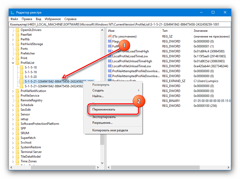Viewport: 240px width, 179px height.
Task: Open the Вид menu
Action: pos(38,19)
